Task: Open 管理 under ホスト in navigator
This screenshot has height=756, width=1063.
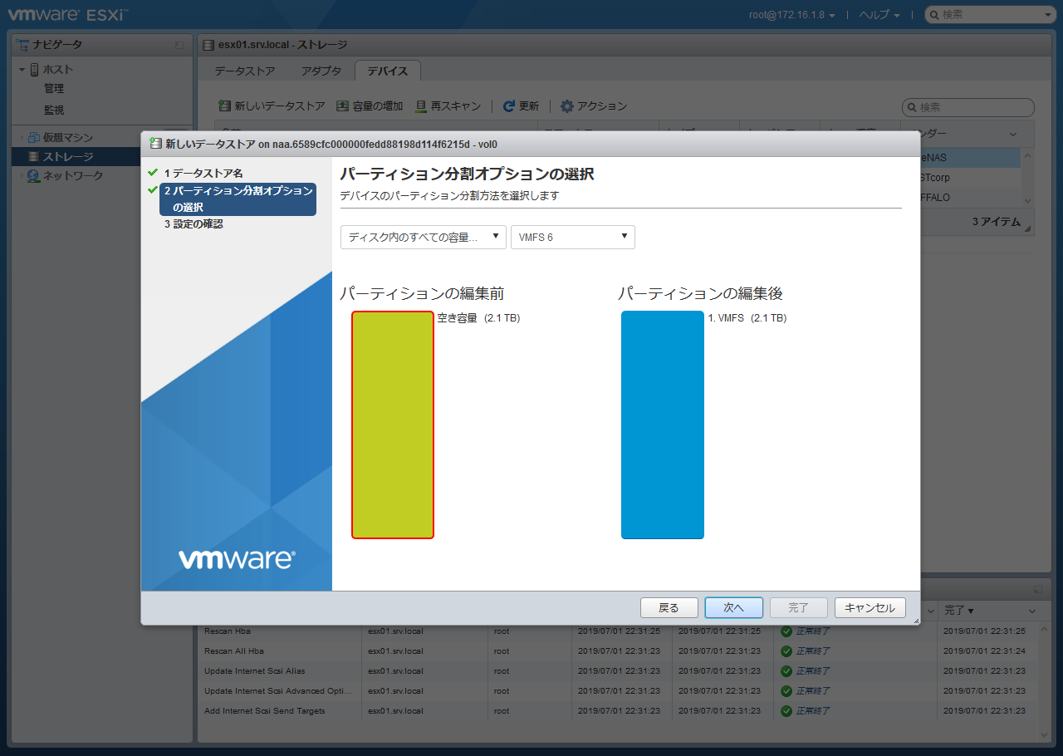Action: (54, 89)
